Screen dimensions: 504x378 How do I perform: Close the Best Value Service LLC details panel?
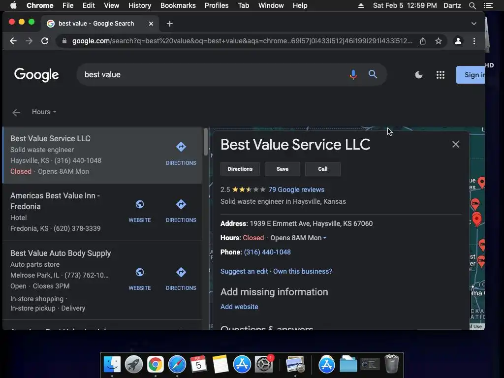coord(455,144)
